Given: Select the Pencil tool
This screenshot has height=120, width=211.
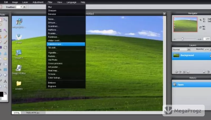Looking at the screenshot, I should click(x=5, y=37).
